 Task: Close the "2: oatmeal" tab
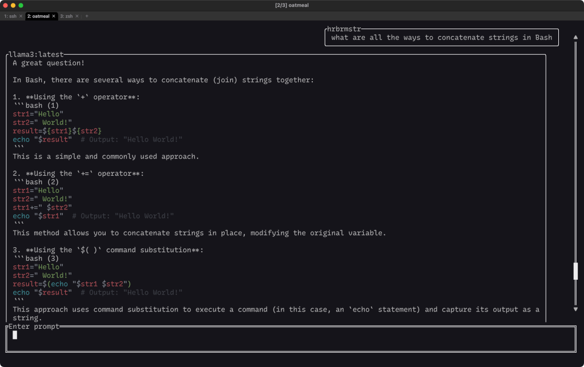[x=54, y=16]
